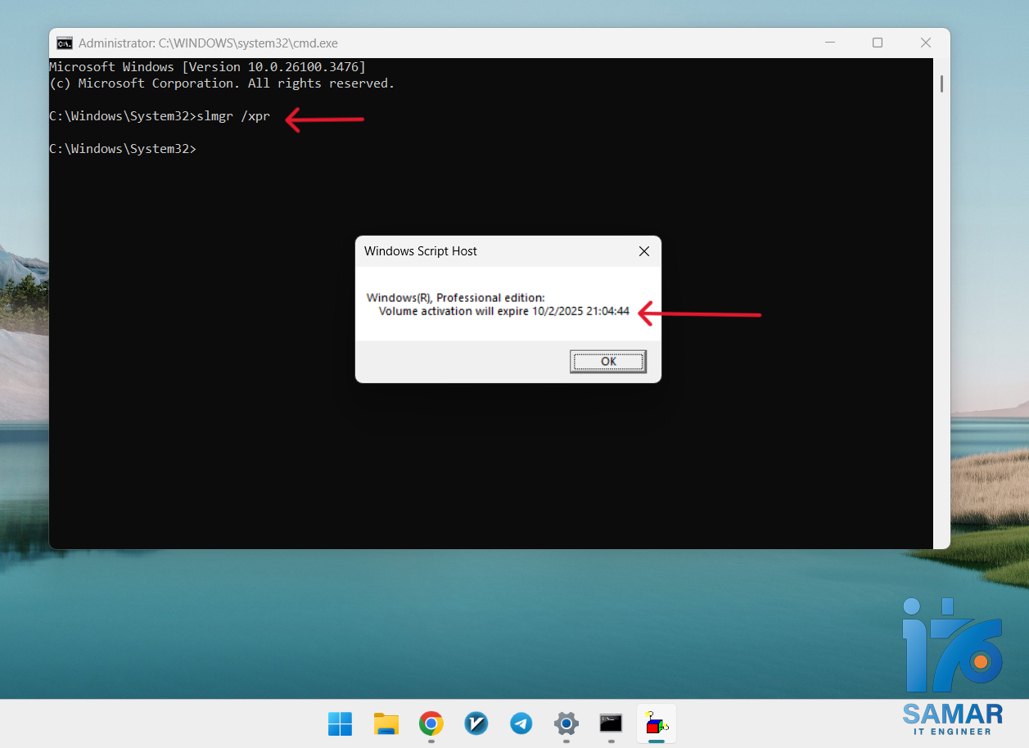
Task: Open File Explorer from the taskbar
Action: (x=386, y=723)
